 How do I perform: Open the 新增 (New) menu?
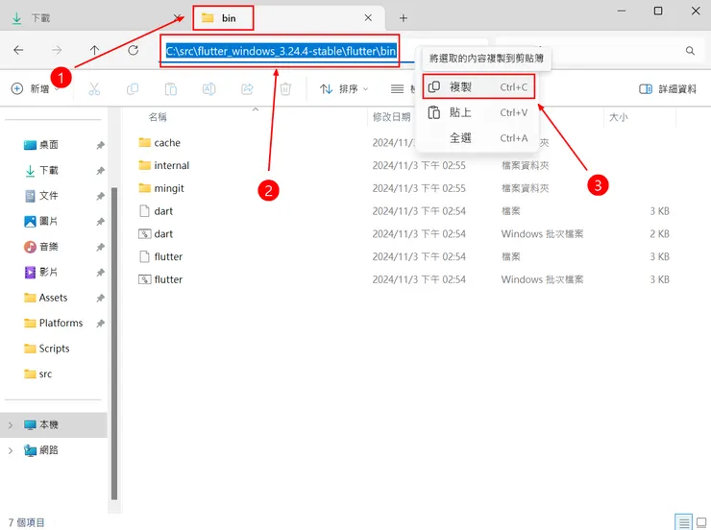pyautogui.click(x=36, y=88)
